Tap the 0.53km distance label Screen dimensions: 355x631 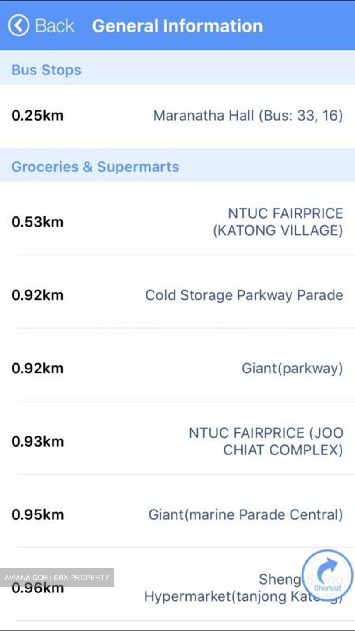(x=38, y=222)
